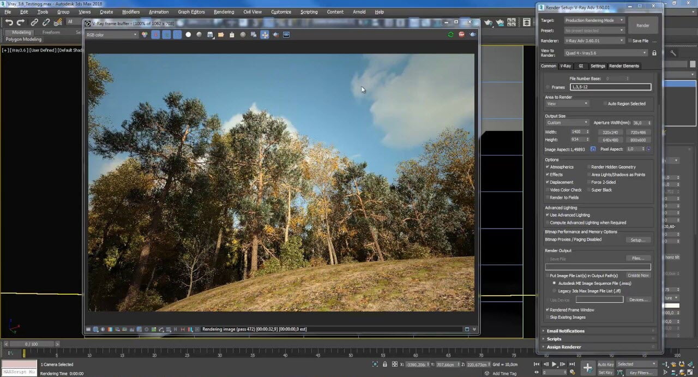Open Target dropdown Production Rendering Mode
Viewport: 698px width, 377px height.
point(594,20)
